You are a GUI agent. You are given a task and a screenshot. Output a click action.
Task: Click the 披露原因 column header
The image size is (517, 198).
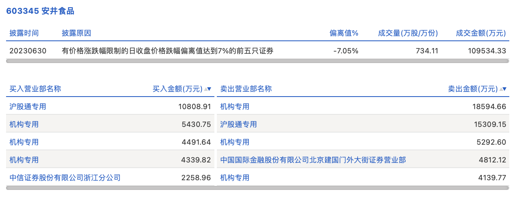(x=76, y=33)
